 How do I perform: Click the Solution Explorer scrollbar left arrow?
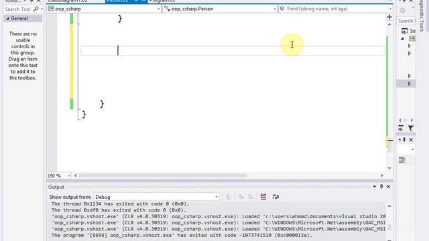(400, 120)
